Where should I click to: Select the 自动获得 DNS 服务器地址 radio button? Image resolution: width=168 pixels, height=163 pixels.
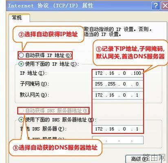[x=21, y=110]
